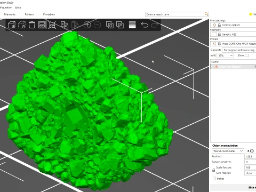Click the icon next to the X axis label
The image size is (256, 192).
point(252,151)
